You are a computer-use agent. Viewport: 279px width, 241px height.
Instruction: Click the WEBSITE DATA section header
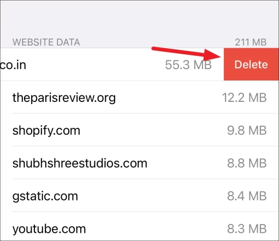[46, 42]
